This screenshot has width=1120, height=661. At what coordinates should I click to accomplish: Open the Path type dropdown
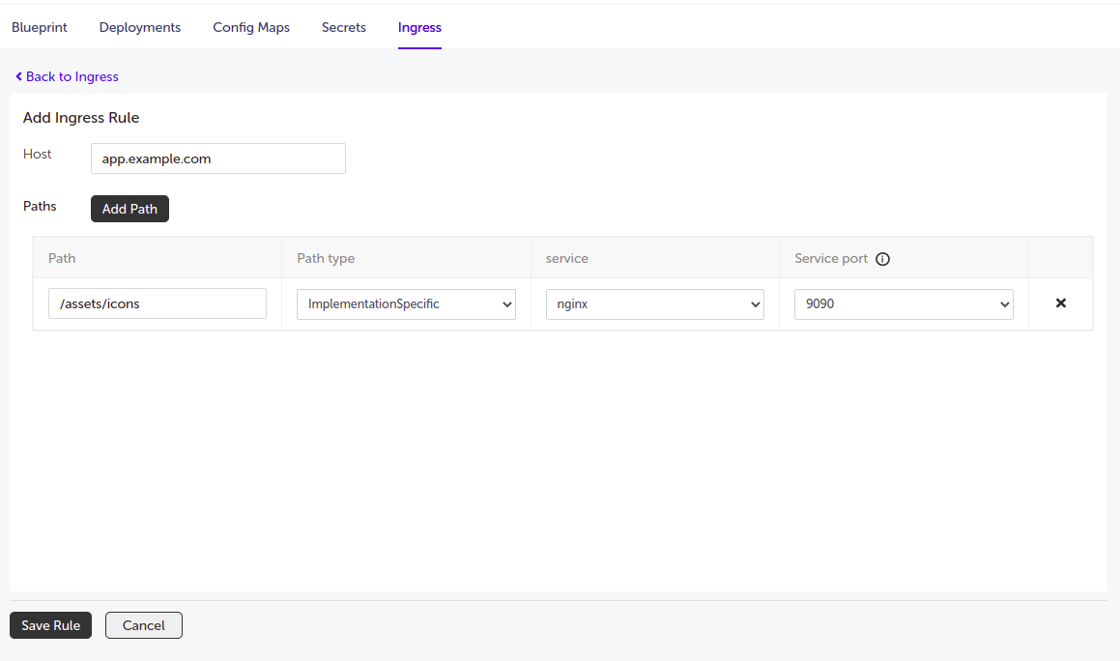pos(406,304)
